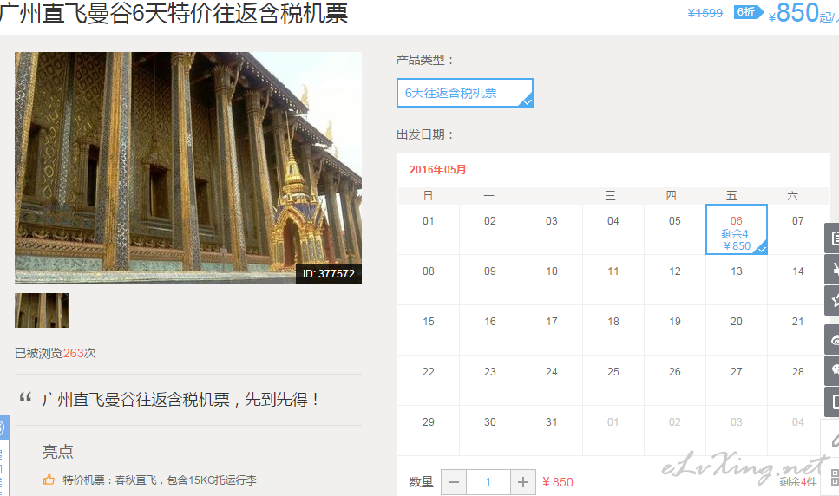
Task: Open the WeChat sidebar icon
Action: pos(832,370)
